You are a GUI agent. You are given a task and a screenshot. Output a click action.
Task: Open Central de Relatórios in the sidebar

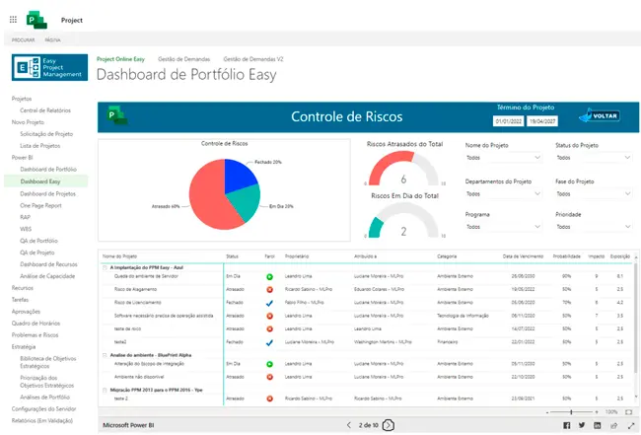pos(45,110)
